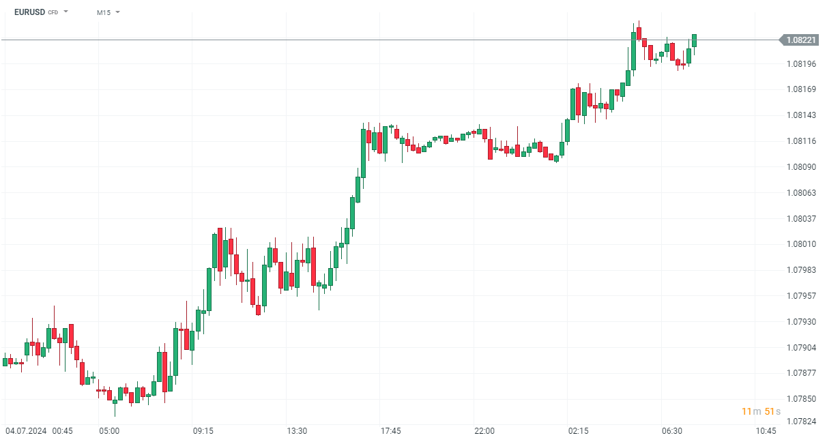Click the 06:30 time axis label
The height and width of the screenshot is (442, 827).
click(x=672, y=431)
